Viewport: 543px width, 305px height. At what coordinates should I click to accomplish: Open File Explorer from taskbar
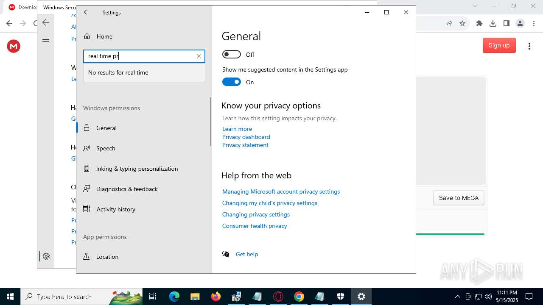point(195,297)
